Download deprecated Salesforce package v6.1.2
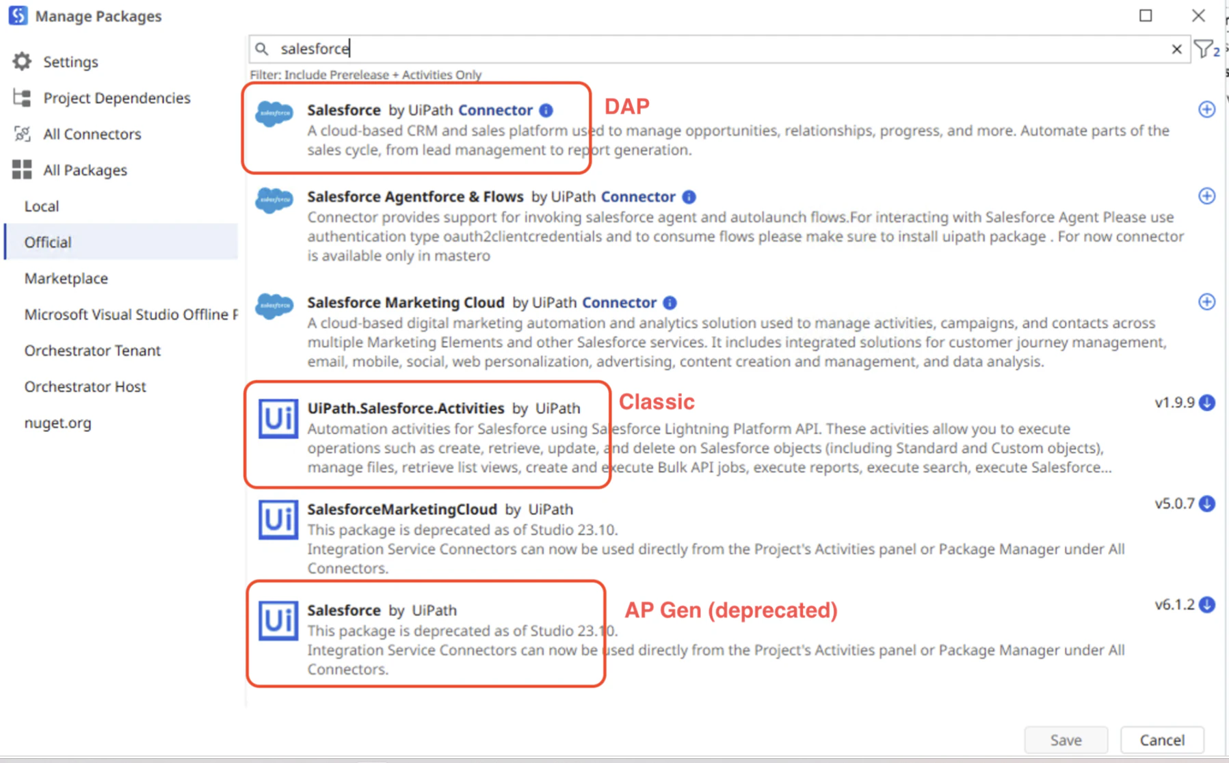 1207,605
